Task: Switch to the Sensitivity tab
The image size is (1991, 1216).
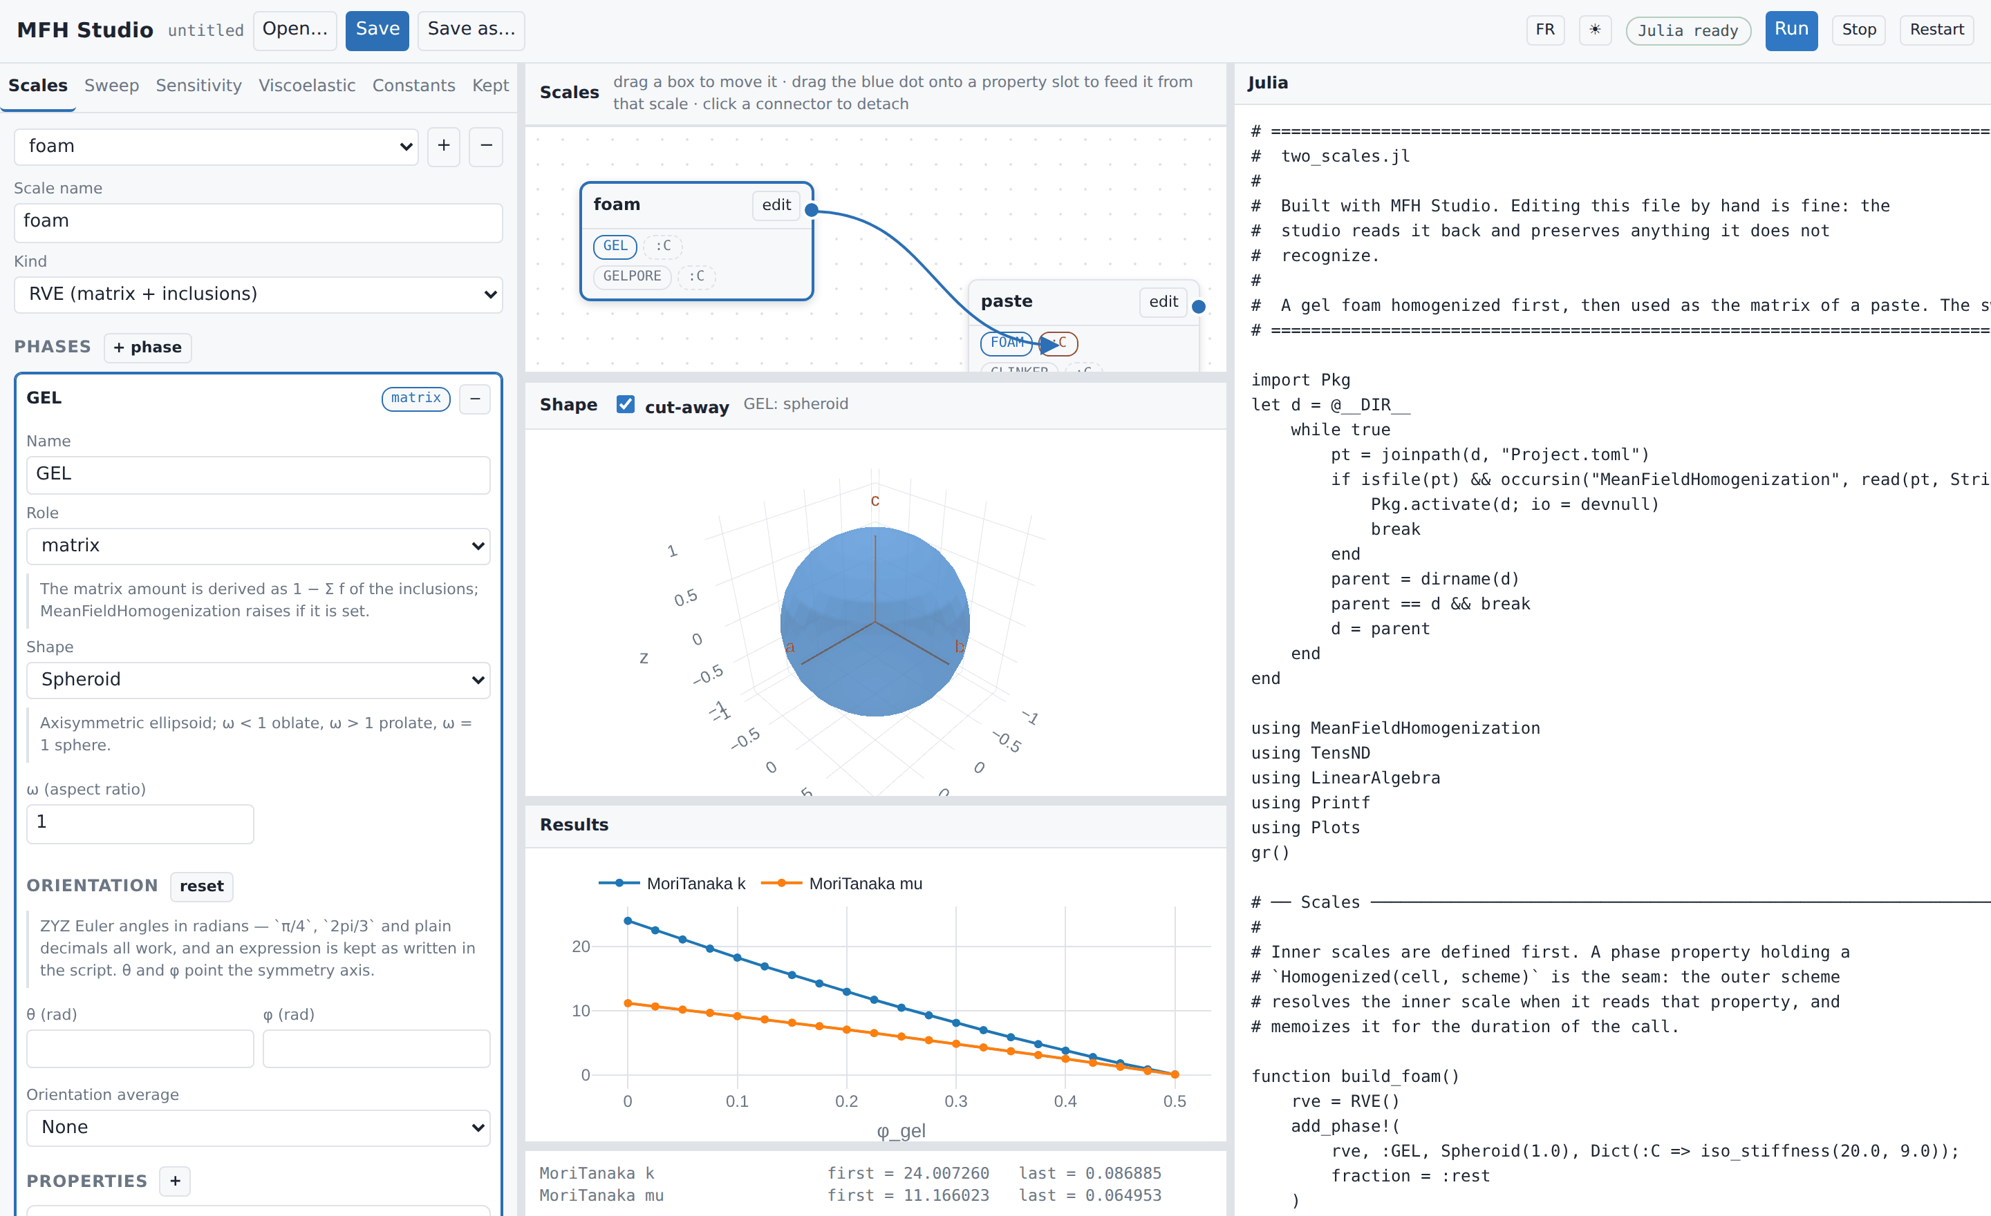Action: pos(199,86)
